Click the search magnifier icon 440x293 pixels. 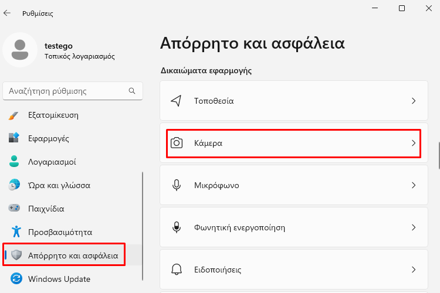pos(132,91)
